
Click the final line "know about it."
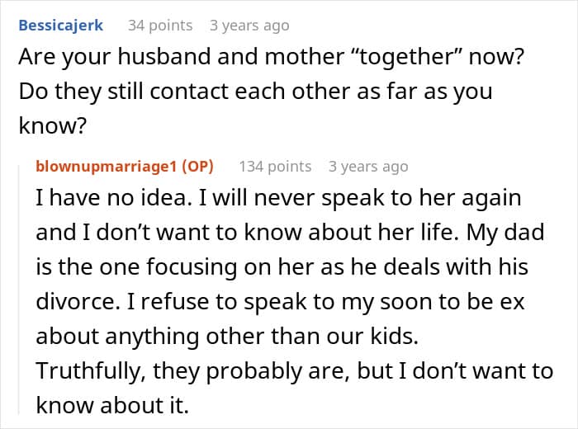click(x=112, y=405)
